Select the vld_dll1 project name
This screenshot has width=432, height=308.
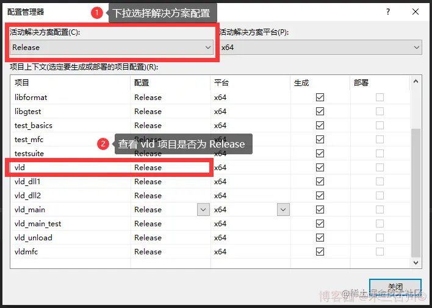click(x=27, y=182)
